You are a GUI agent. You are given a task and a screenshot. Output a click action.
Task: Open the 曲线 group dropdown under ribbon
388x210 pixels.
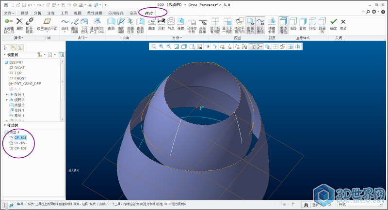[x=82, y=38]
